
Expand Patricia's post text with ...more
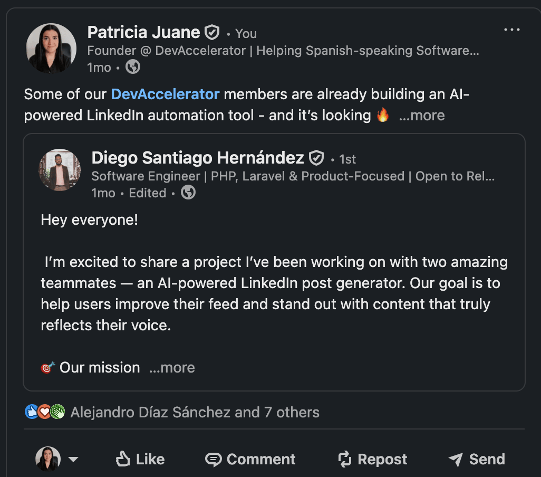tap(422, 115)
